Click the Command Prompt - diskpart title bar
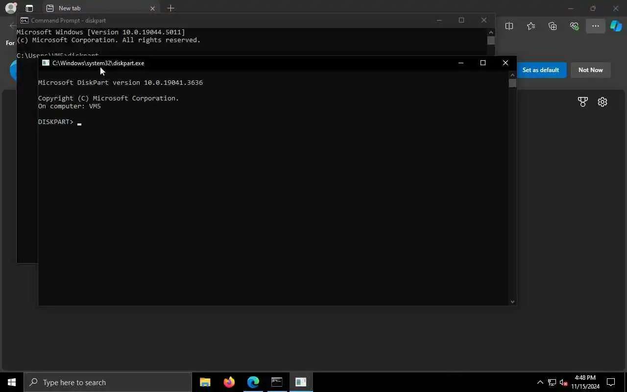627x392 pixels. pyautogui.click(x=68, y=21)
